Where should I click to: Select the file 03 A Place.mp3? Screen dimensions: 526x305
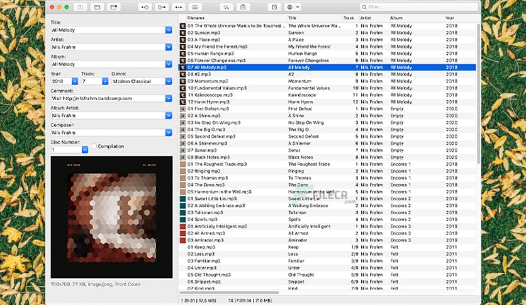tap(204, 40)
